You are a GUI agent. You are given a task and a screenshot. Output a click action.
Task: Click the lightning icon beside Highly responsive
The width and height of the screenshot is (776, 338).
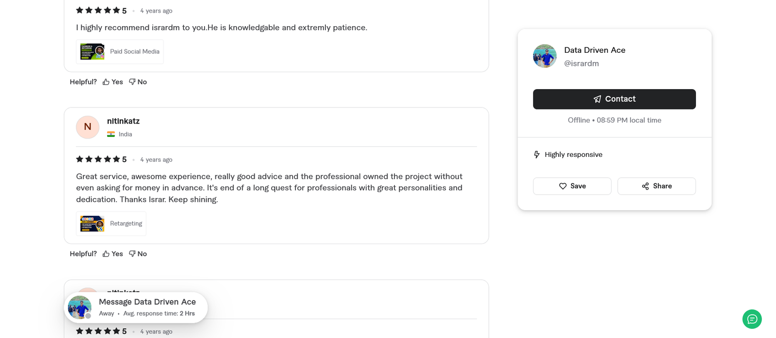click(x=536, y=154)
